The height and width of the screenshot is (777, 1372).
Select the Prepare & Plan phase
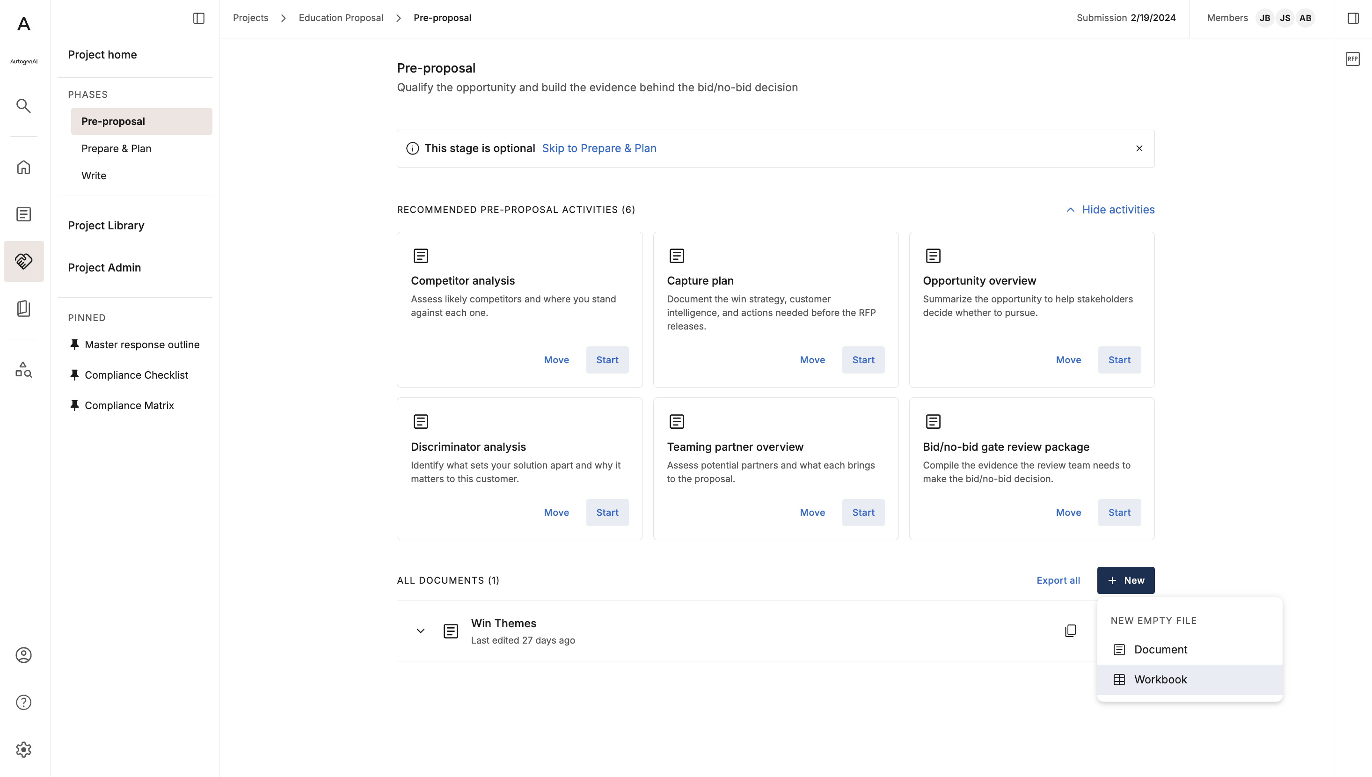(x=141, y=148)
